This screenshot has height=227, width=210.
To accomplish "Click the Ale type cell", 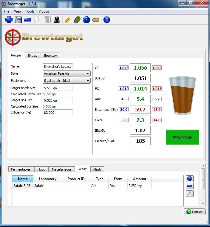I will (x=99, y=185).
